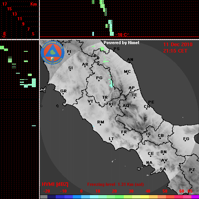The height and width of the screenshot is (199, 199).
Task: Click the yellow 40 dBZ color swatch
Action: [x=145, y=197]
